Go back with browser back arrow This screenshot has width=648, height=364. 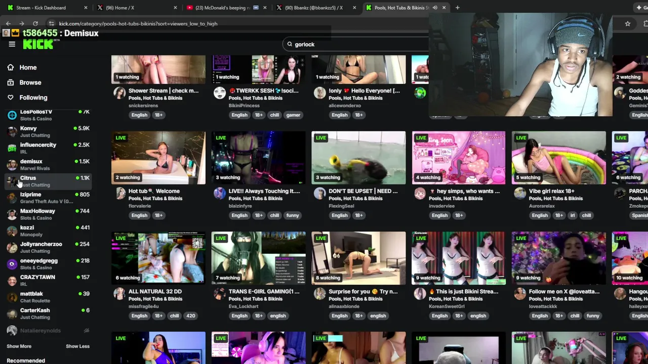(x=8, y=24)
